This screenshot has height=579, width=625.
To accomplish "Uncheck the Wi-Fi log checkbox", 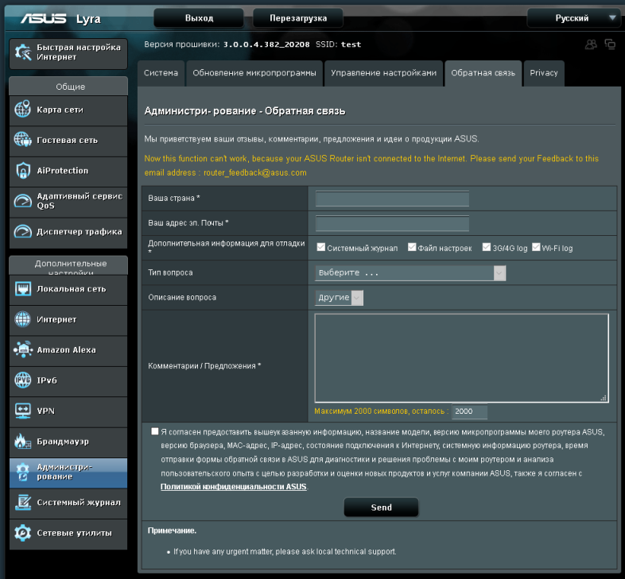I will pyautogui.click(x=536, y=247).
